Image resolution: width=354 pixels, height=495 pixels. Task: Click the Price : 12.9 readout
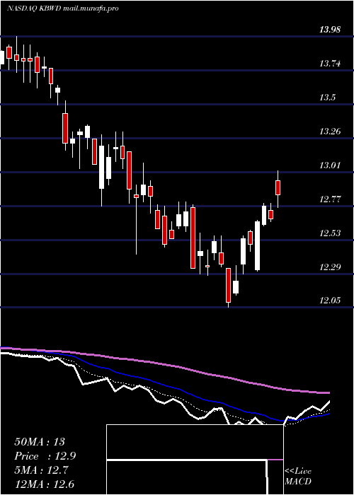45,456
